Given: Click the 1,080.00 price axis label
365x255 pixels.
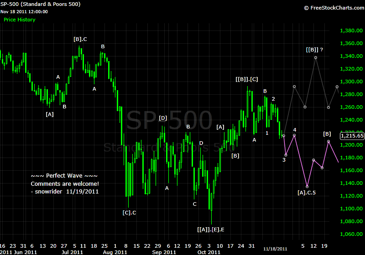Looking at the screenshot, I should tap(351, 221).
